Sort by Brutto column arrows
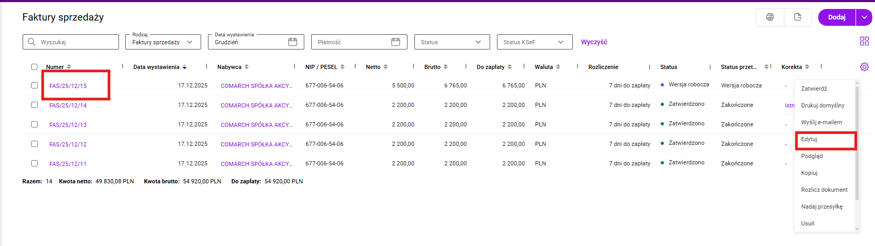 (445, 67)
